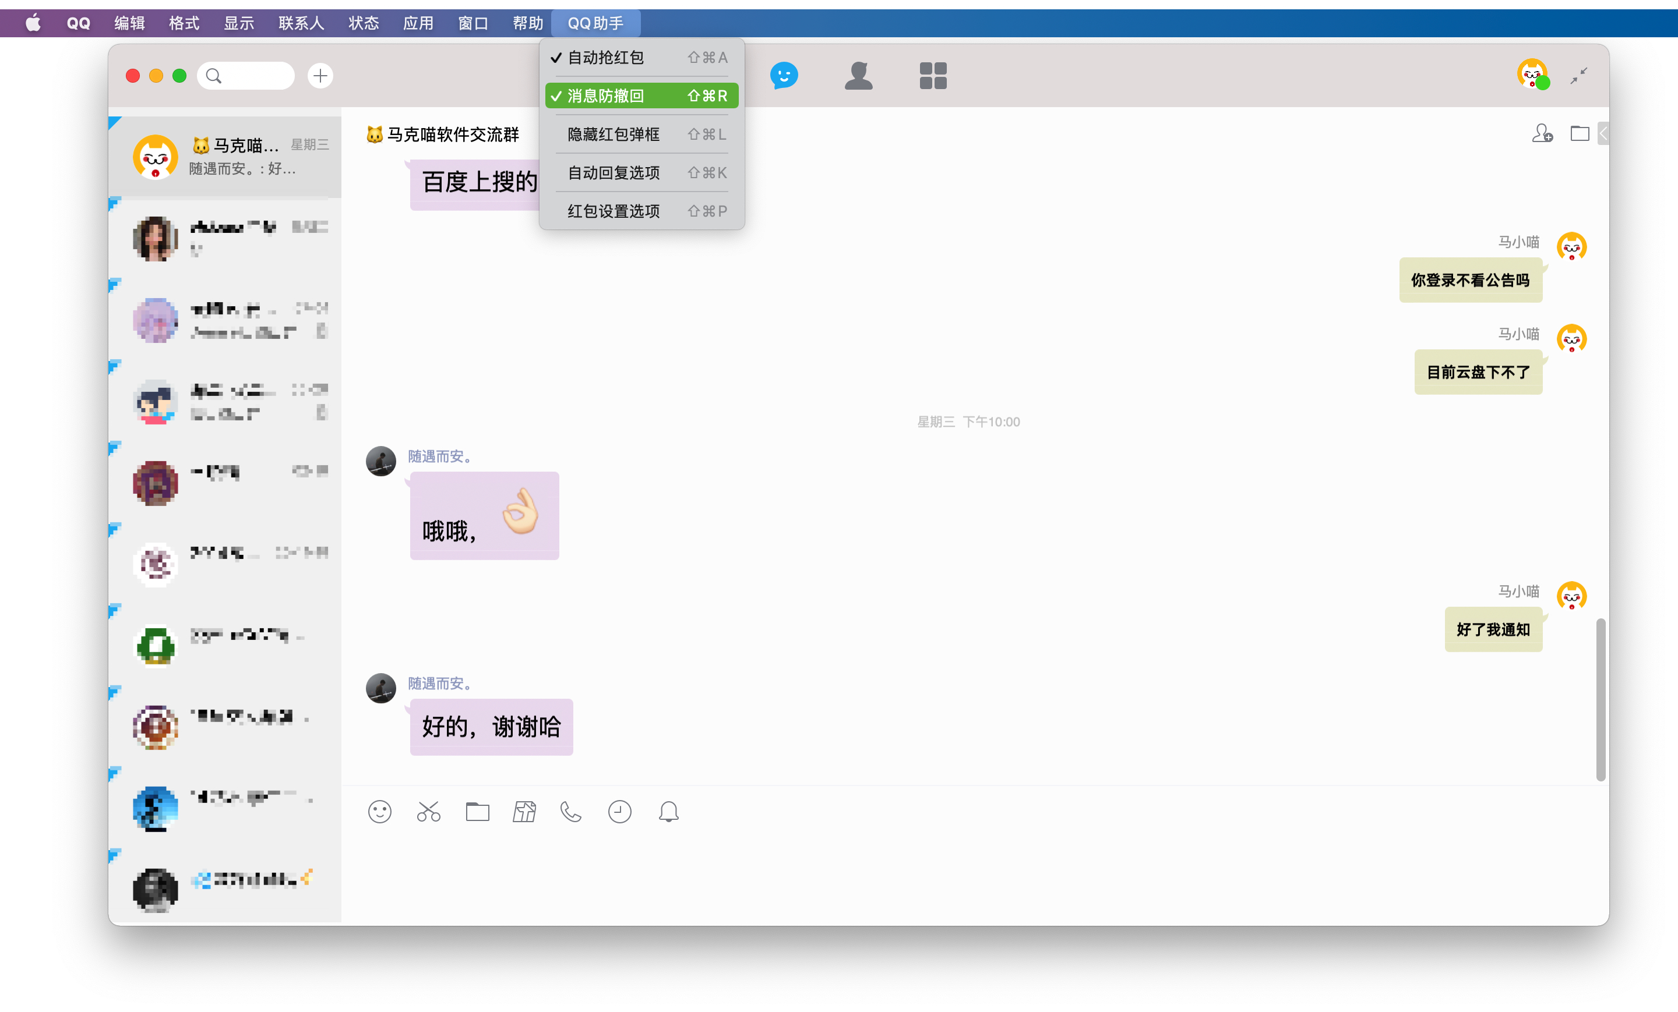Click the shrink window arrows icon
The image size is (1678, 1012).
tap(1580, 75)
